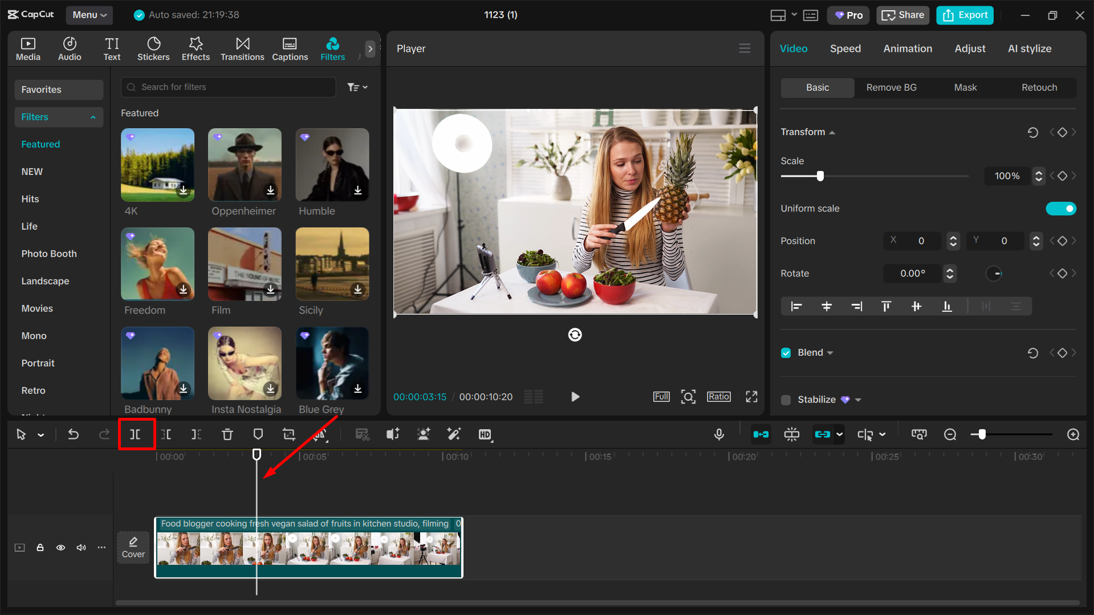This screenshot has width=1094, height=615.
Task: Click the voiceover microphone icon
Action: pos(719,434)
